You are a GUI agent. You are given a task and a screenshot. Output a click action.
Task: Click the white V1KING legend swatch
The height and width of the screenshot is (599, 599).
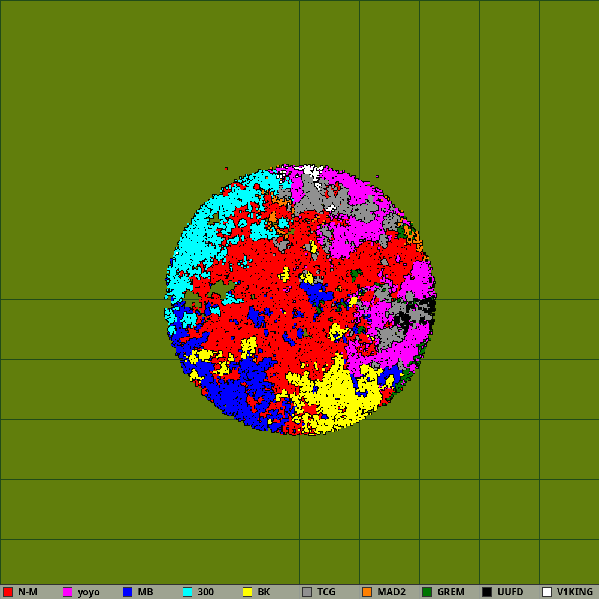coord(547,592)
